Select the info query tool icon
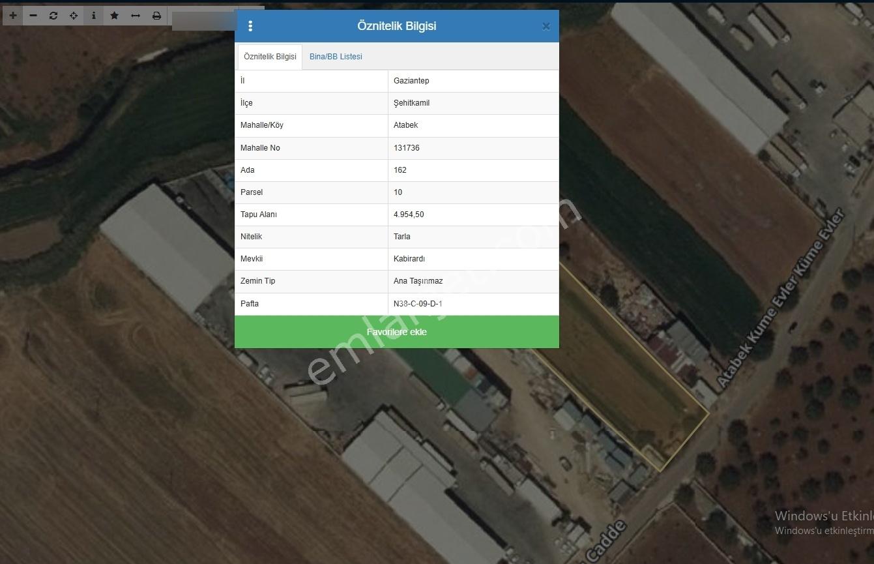This screenshot has width=874, height=564. pos(94,16)
